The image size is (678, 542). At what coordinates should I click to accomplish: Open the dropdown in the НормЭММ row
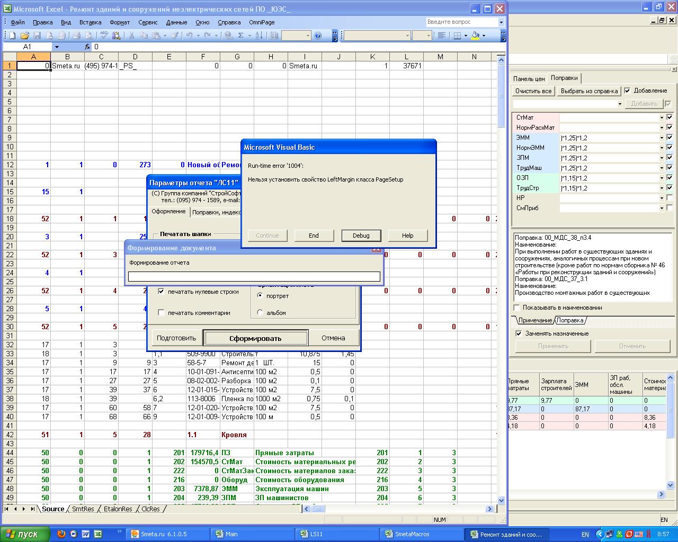[x=662, y=148]
